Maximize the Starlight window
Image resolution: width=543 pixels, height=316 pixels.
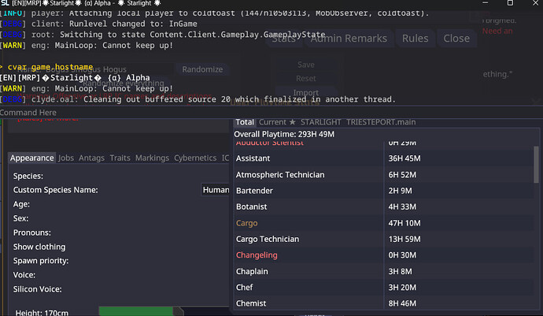coord(510,3)
